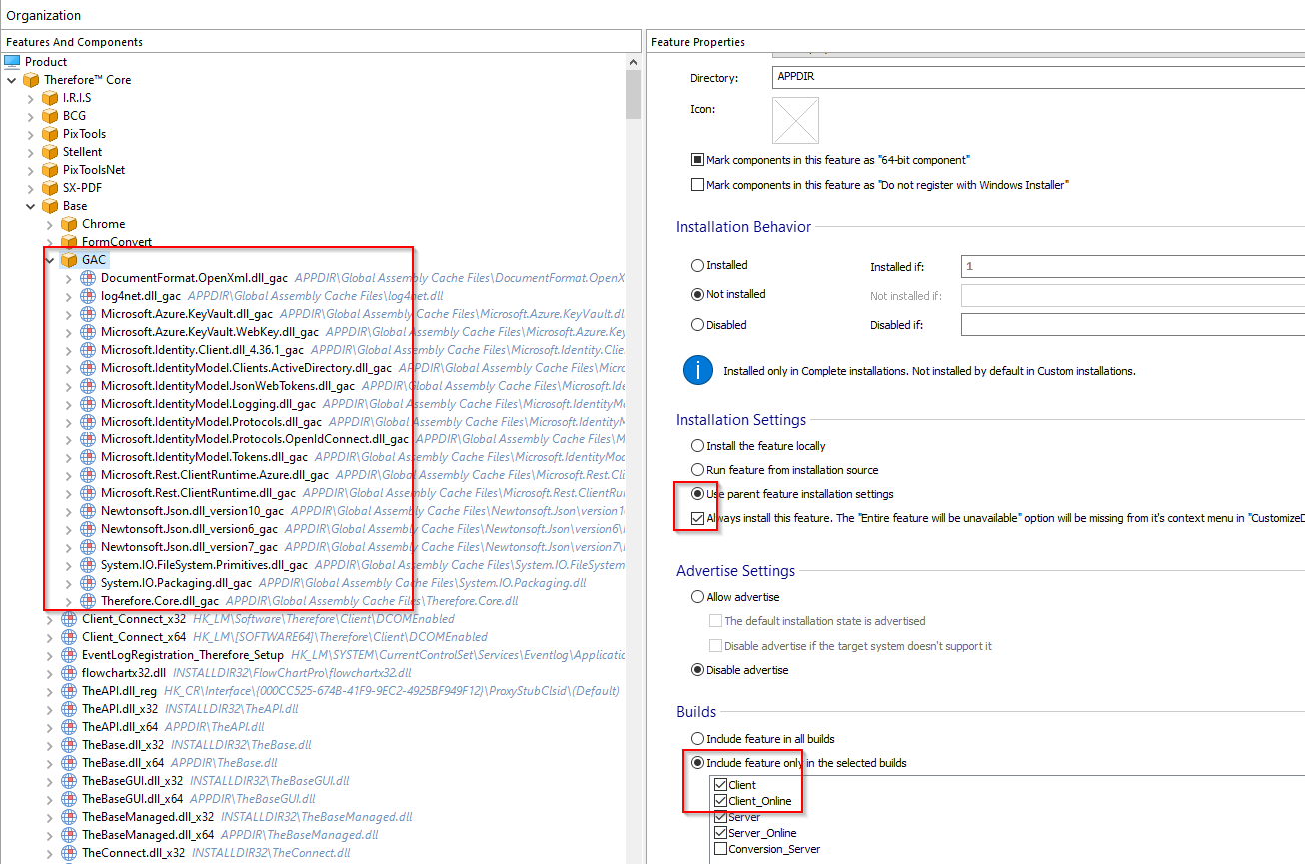The width and height of the screenshot is (1305, 864).
Task: Toggle 'Mark components as 64-bit component' checkbox
Action: tap(697, 160)
